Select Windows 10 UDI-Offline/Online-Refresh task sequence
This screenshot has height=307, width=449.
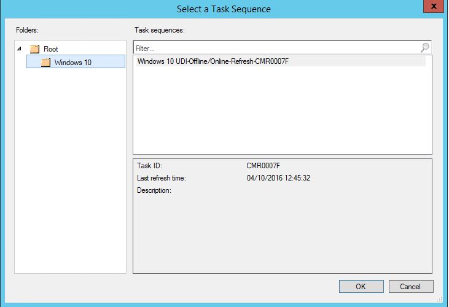click(x=214, y=61)
